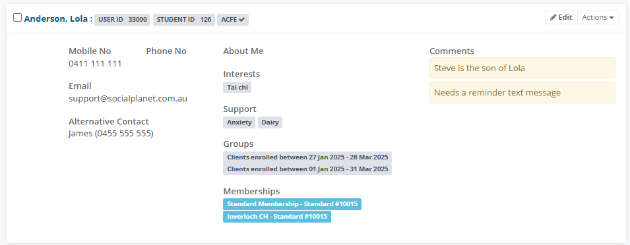Click the ACFE checkmark icon
This screenshot has height=245, width=630.
click(241, 20)
